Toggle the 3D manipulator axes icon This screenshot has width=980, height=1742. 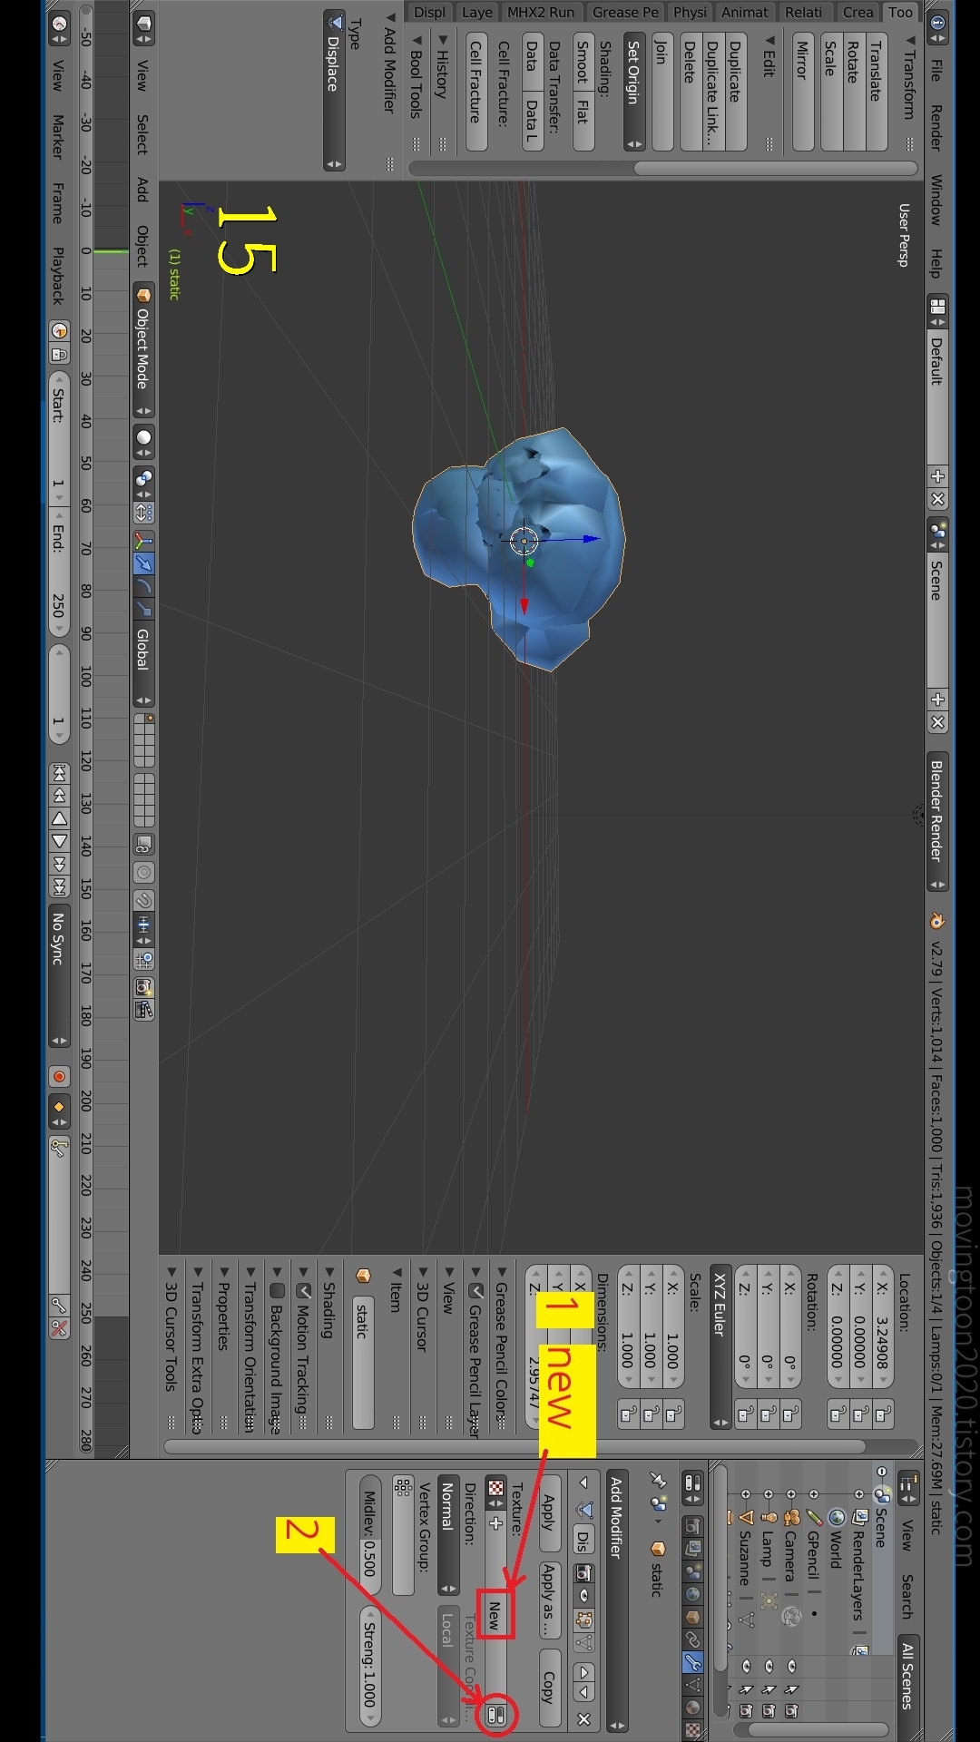143,542
